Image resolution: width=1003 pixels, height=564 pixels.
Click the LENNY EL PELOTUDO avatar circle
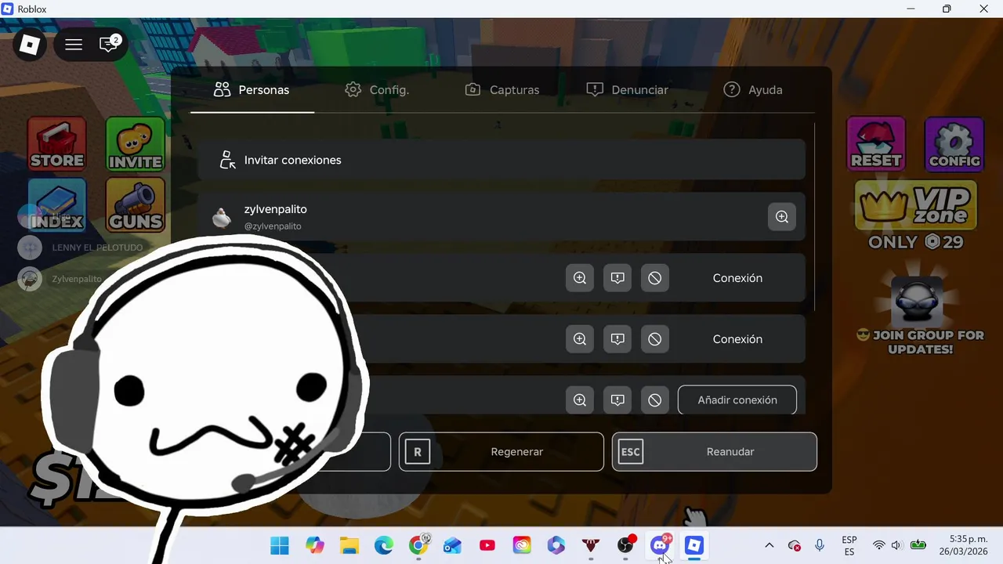coord(30,248)
